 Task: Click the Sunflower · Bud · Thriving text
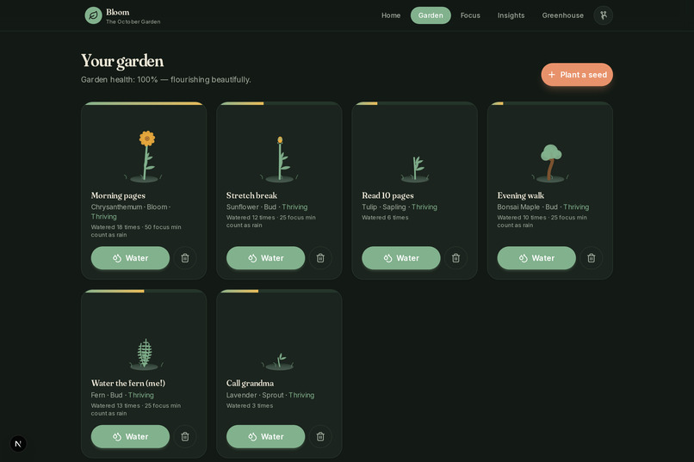coord(267,206)
